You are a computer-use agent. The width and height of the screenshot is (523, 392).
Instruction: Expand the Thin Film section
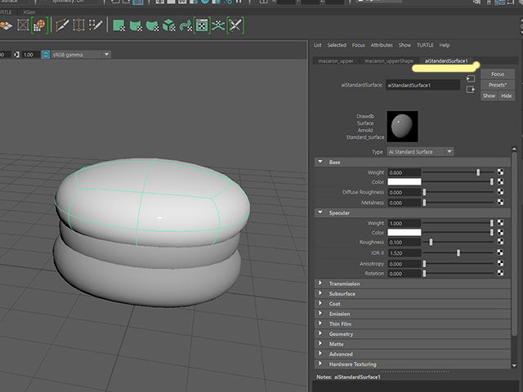point(320,323)
